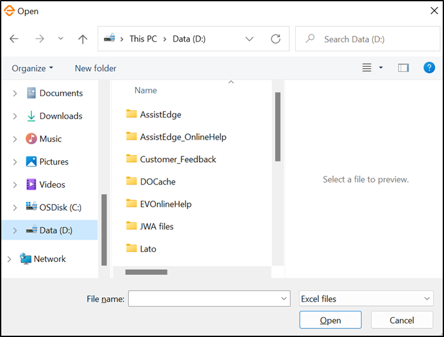Focus the File name input field
444x337 pixels.
pos(209,299)
